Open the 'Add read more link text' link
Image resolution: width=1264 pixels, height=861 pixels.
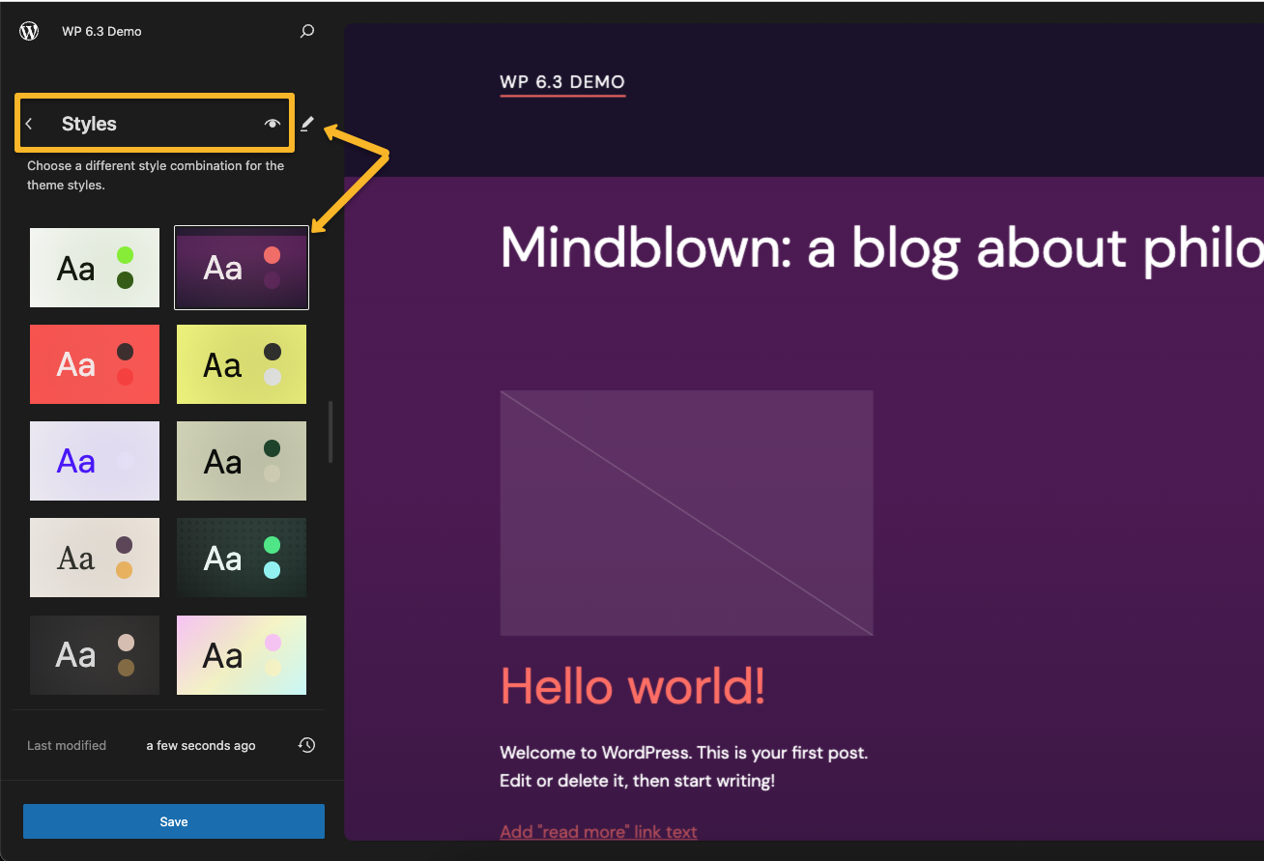(598, 831)
